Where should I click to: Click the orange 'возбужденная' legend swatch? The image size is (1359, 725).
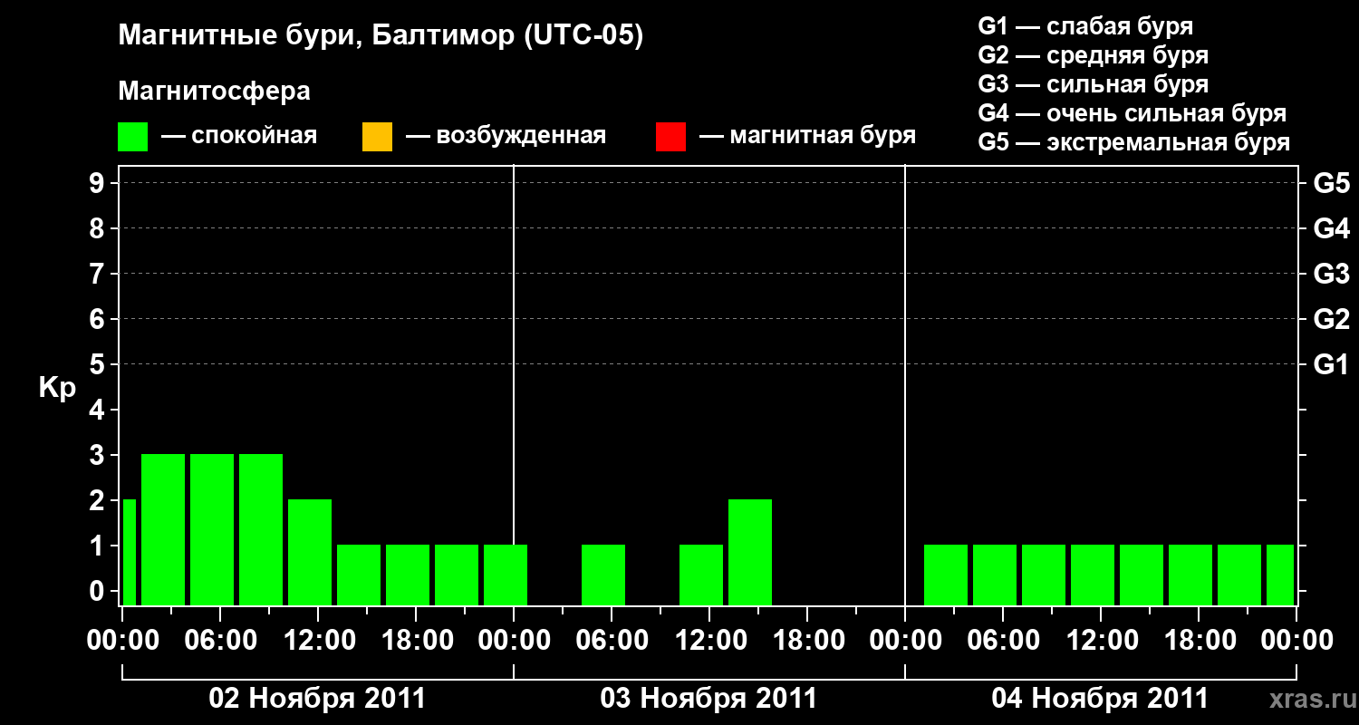(x=377, y=137)
